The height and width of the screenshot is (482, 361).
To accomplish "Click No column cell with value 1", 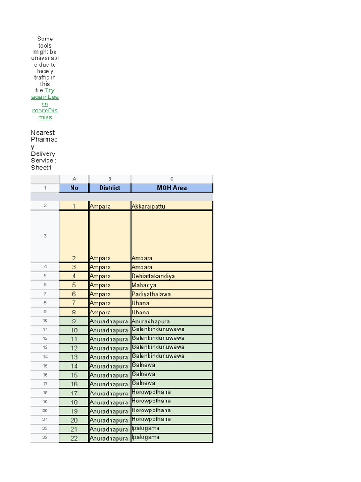I will (74, 206).
